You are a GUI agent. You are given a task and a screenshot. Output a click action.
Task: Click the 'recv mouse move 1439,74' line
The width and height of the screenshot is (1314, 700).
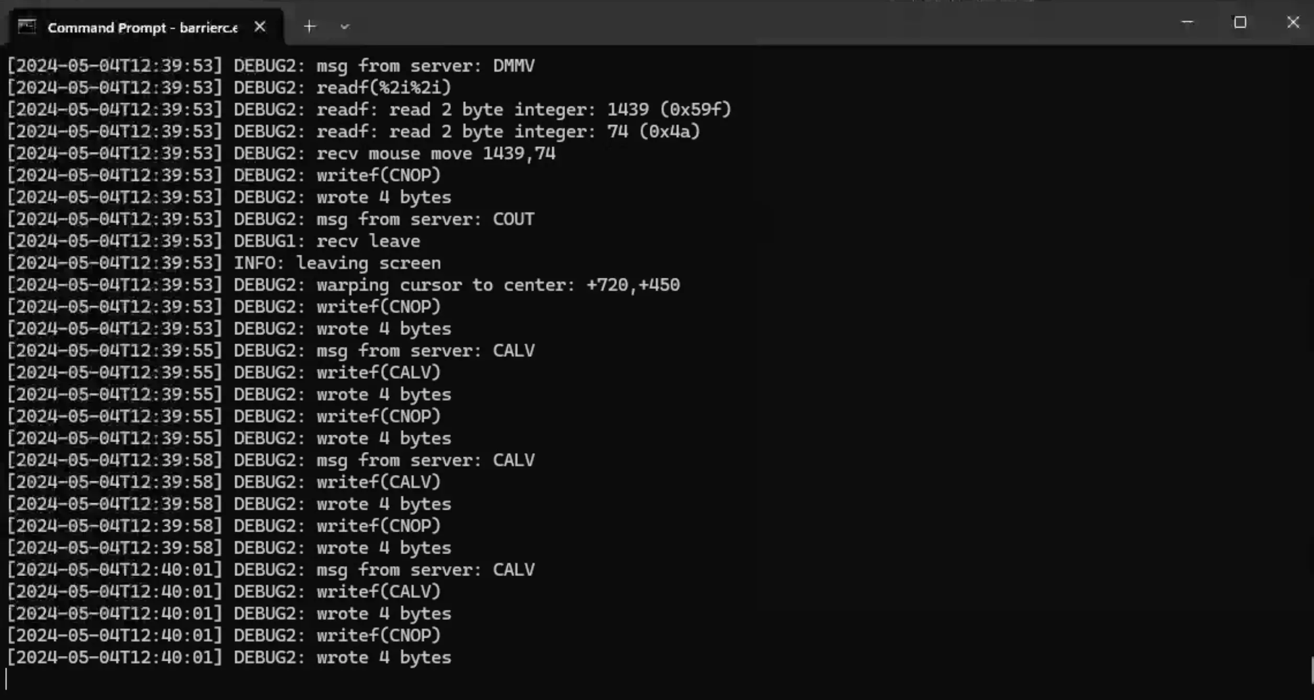coord(281,154)
